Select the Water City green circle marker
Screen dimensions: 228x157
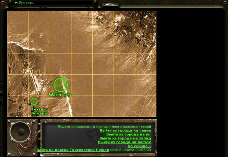pos(61,85)
